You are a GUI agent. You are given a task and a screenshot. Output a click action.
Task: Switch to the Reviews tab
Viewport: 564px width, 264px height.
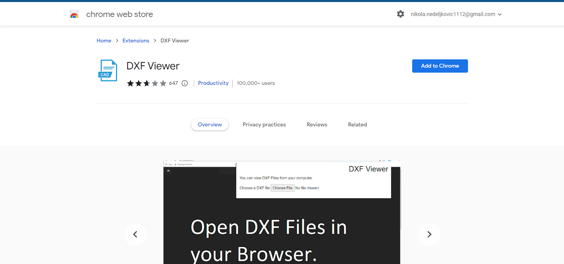(x=317, y=125)
